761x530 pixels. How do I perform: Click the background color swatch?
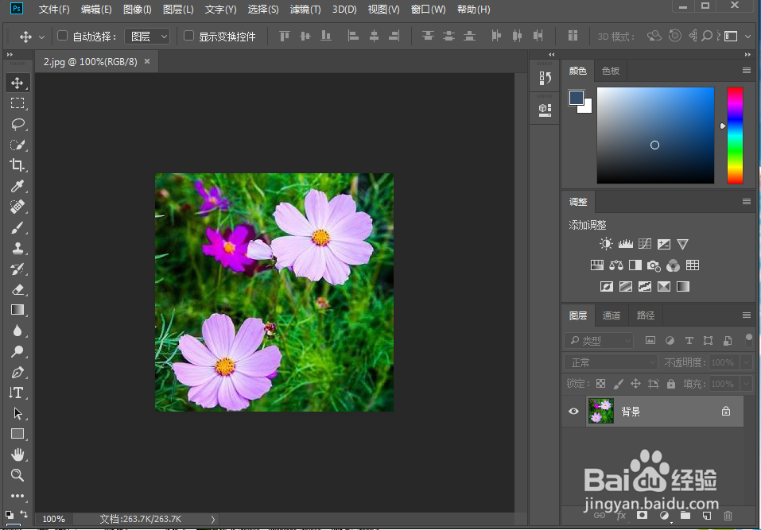pos(588,108)
